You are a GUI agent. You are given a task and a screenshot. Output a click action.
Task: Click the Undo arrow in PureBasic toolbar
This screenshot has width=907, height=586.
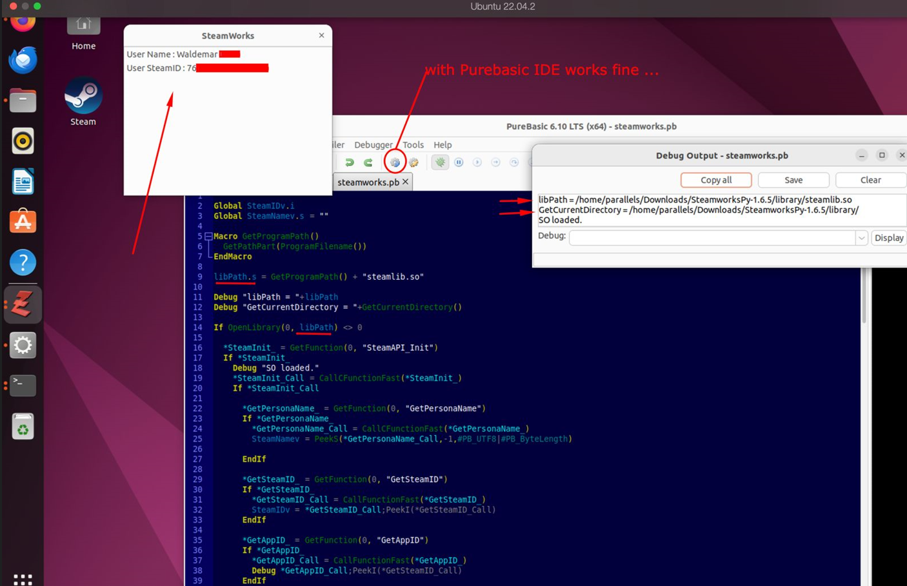click(x=349, y=162)
